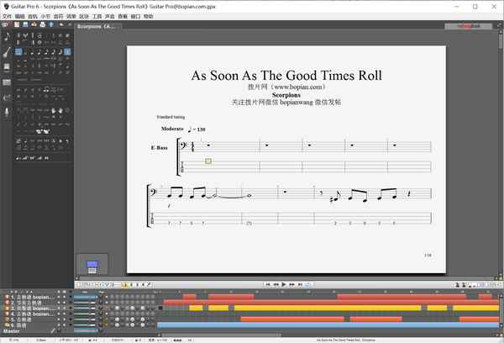Click the page thumbnail at bottom left
This screenshot has width=504, height=343.
click(92, 266)
